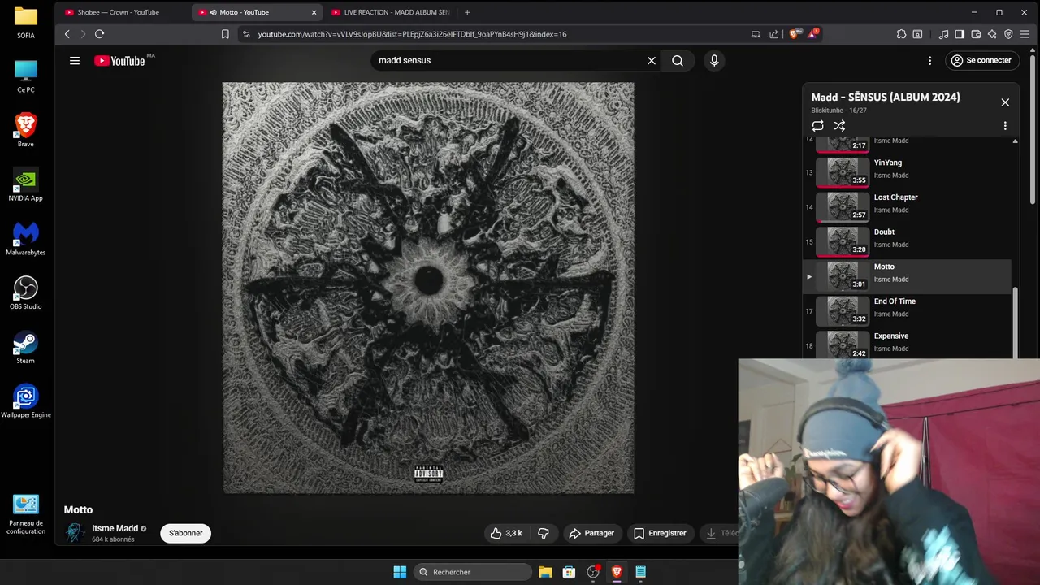Screen dimensions: 1040x585
Task: Clear the search text with X
Action: 651,60
